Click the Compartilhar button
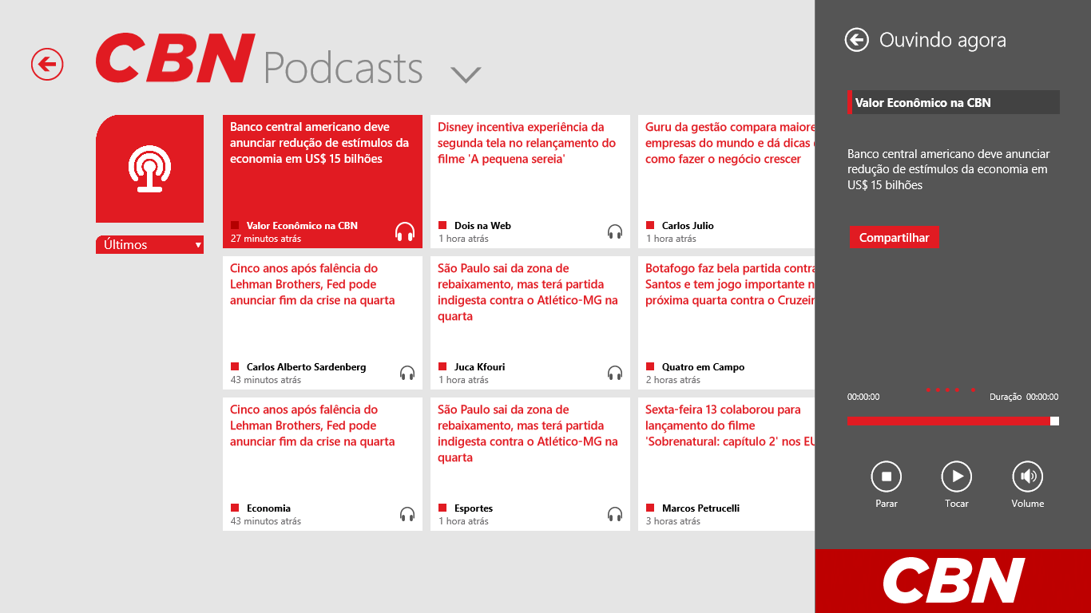The height and width of the screenshot is (613, 1091). [x=894, y=238]
